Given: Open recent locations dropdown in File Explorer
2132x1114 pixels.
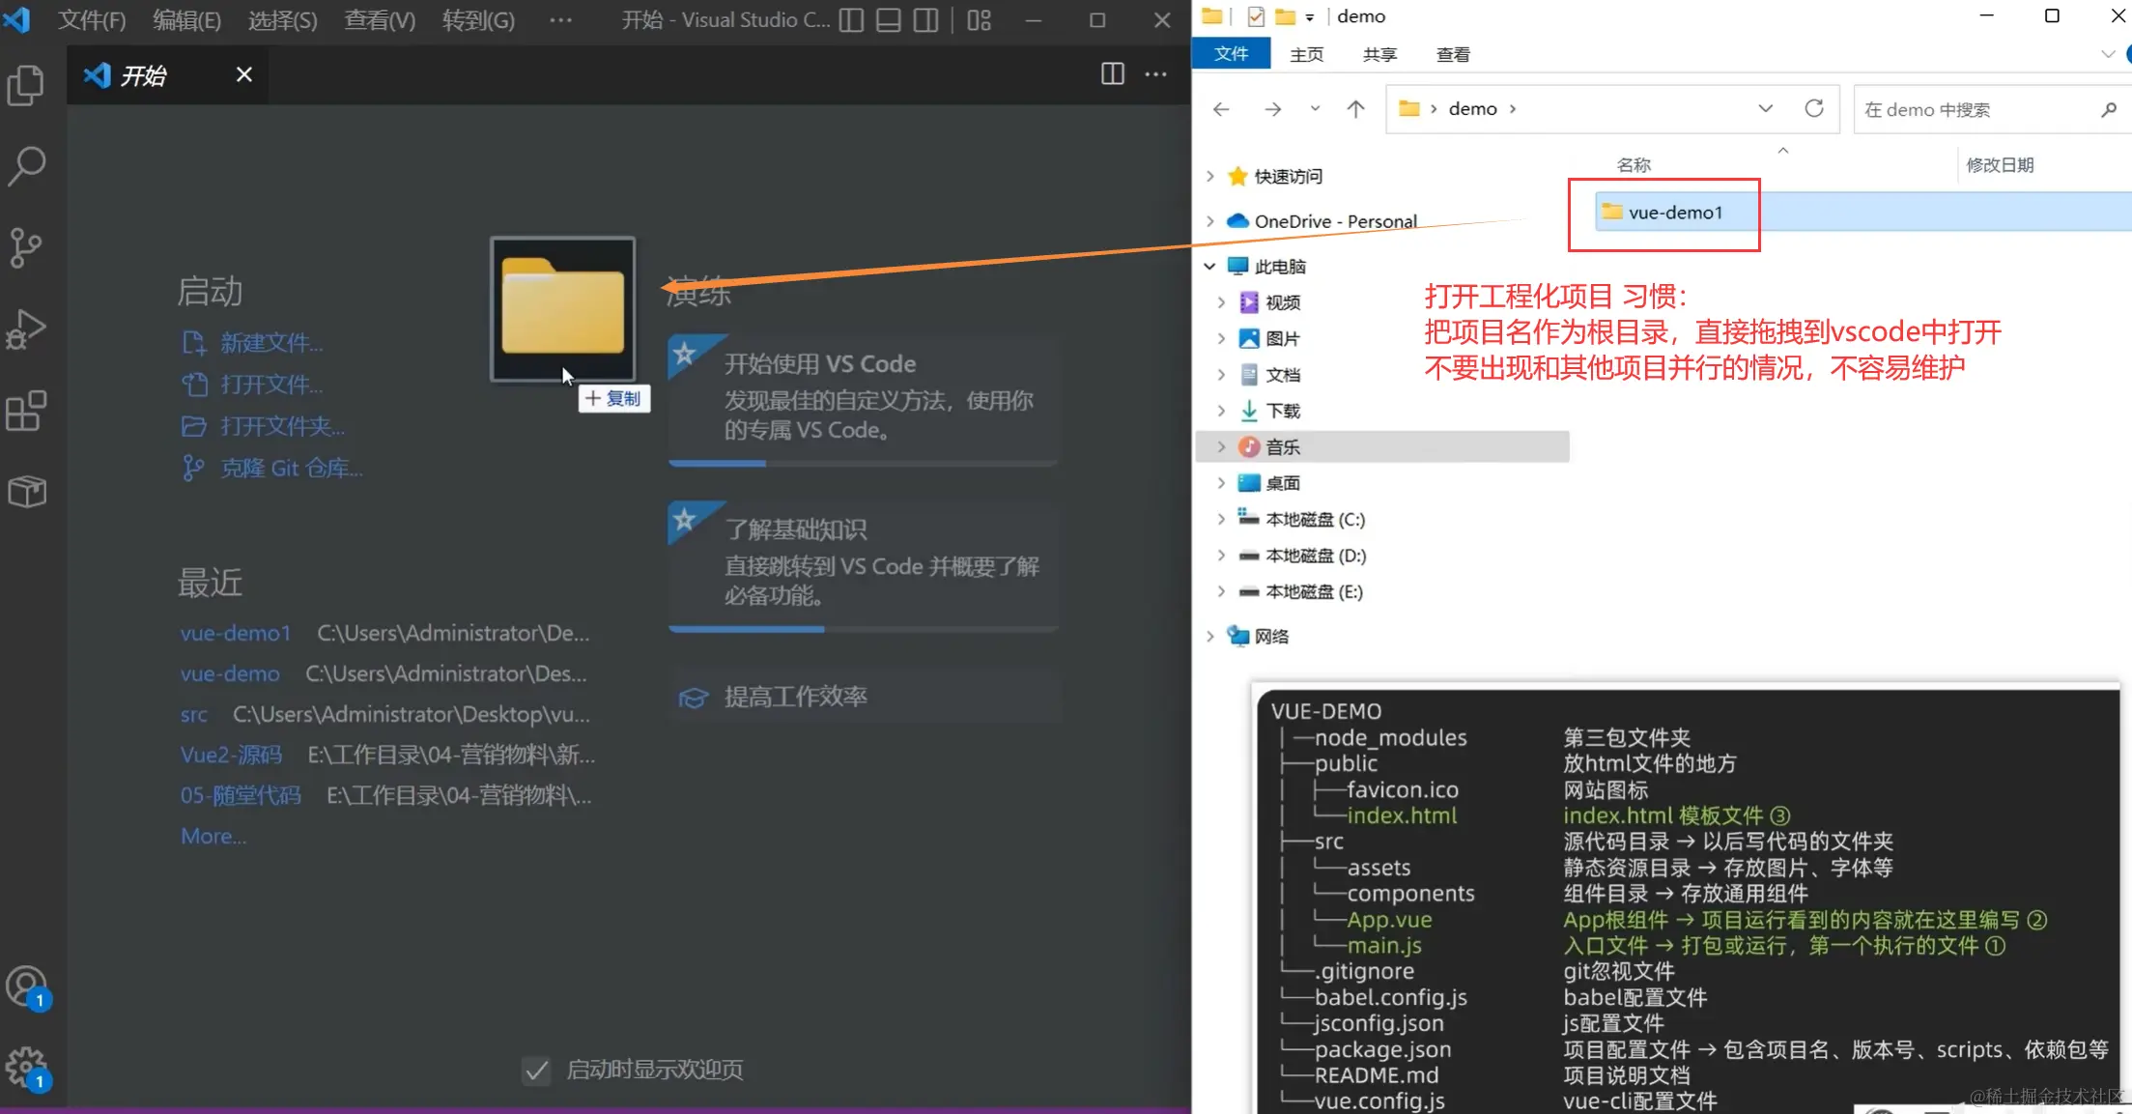Looking at the screenshot, I should tap(1315, 108).
